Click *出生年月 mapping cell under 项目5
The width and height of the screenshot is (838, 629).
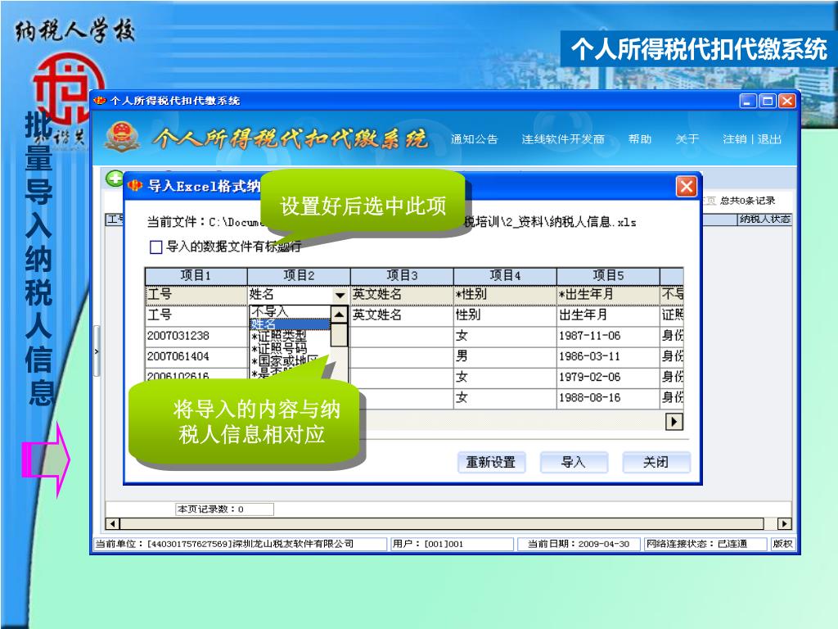[x=608, y=295]
